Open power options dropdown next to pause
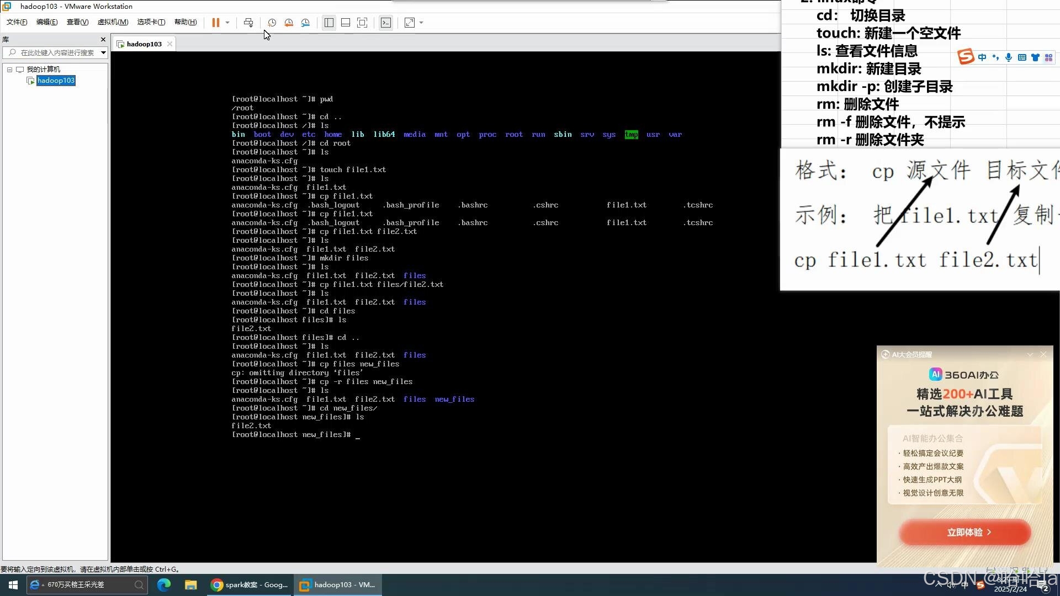1060x596 pixels. point(227,23)
